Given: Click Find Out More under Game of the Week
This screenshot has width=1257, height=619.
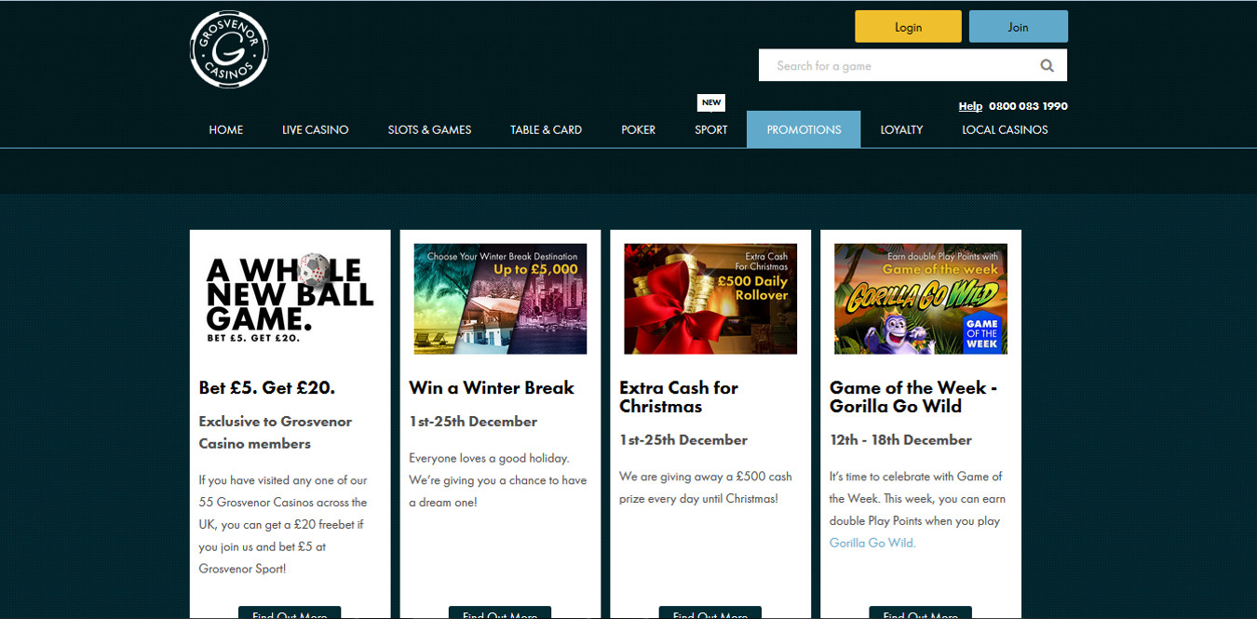Looking at the screenshot, I should (x=921, y=612).
